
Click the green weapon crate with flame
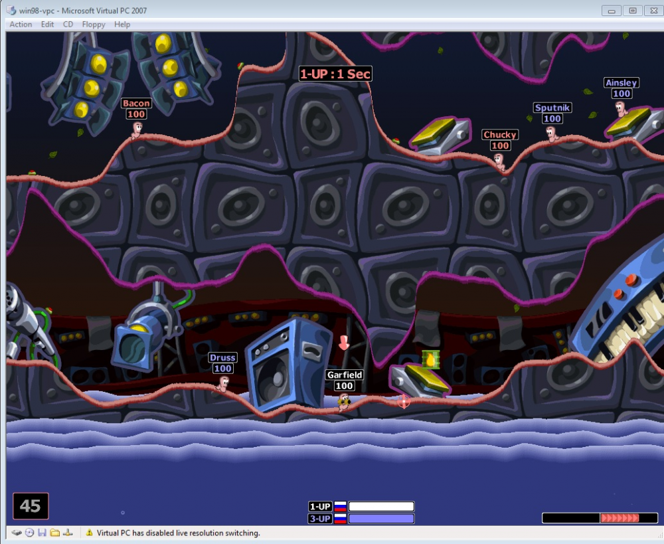pos(431,359)
